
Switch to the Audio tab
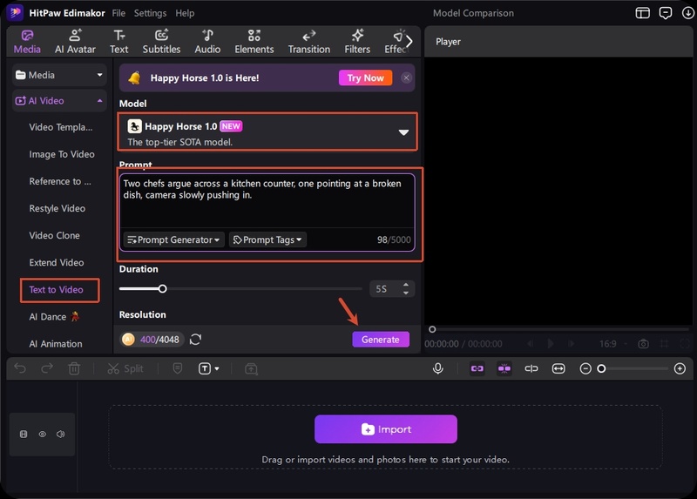(207, 42)
